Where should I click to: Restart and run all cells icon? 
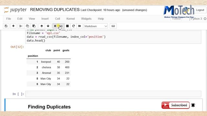[x=80, y=26]
